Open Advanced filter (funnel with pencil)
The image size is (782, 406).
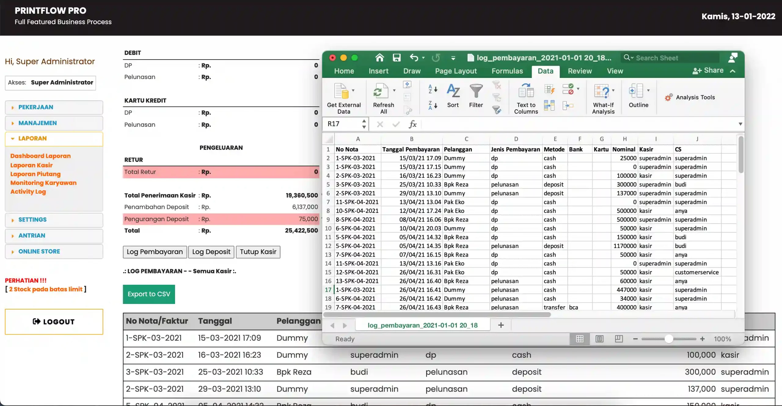tap(497, 110)
